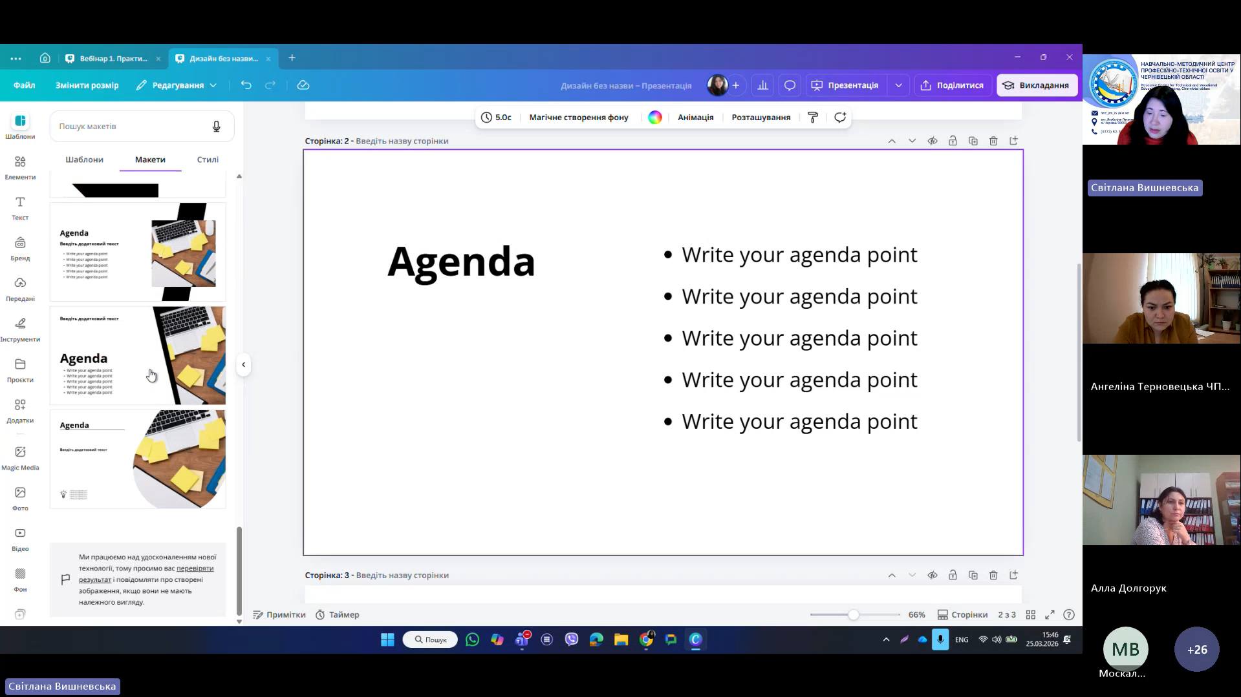Image resolution: width=1241 pixels, height=697 pixels.
Task: Open the Файл menu
Action: (x=25, y=85)
